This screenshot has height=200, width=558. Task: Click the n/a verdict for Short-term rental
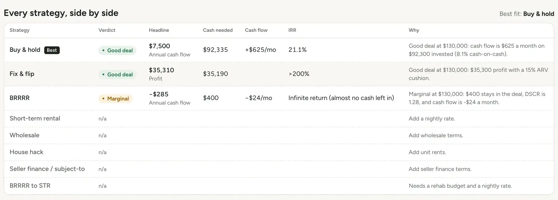tap(102, 119)
